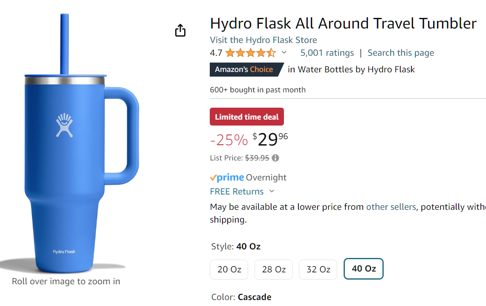Click the star rating icons
This screenshot has height=306, width=486.
(x=250, y=53)
